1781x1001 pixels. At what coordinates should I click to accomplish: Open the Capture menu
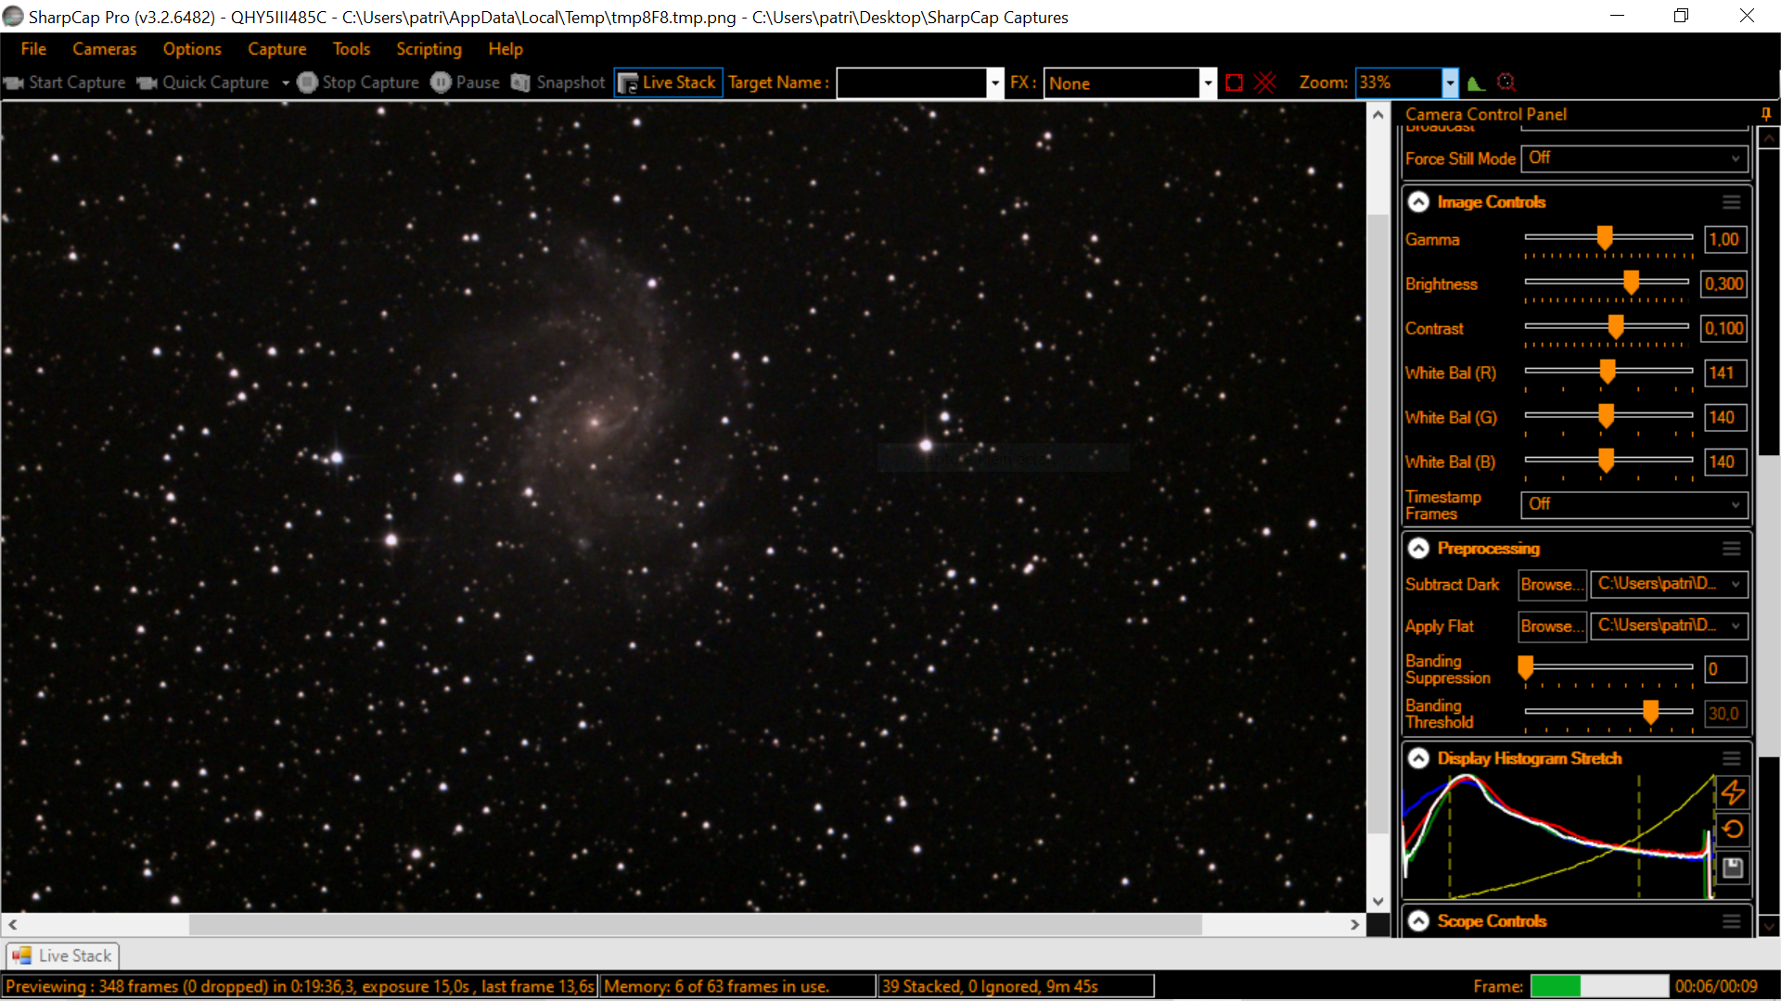pos(276,49)
